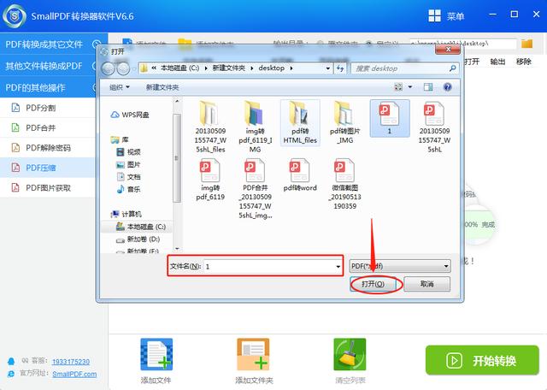Click 本地磁盘 (C:) in address breadcrumb

click(x=179, y=68)
